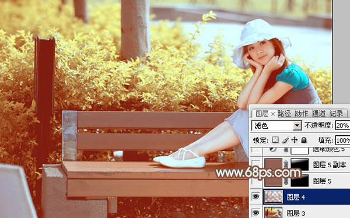Click the lock all padlock icon

click(304, 140)
